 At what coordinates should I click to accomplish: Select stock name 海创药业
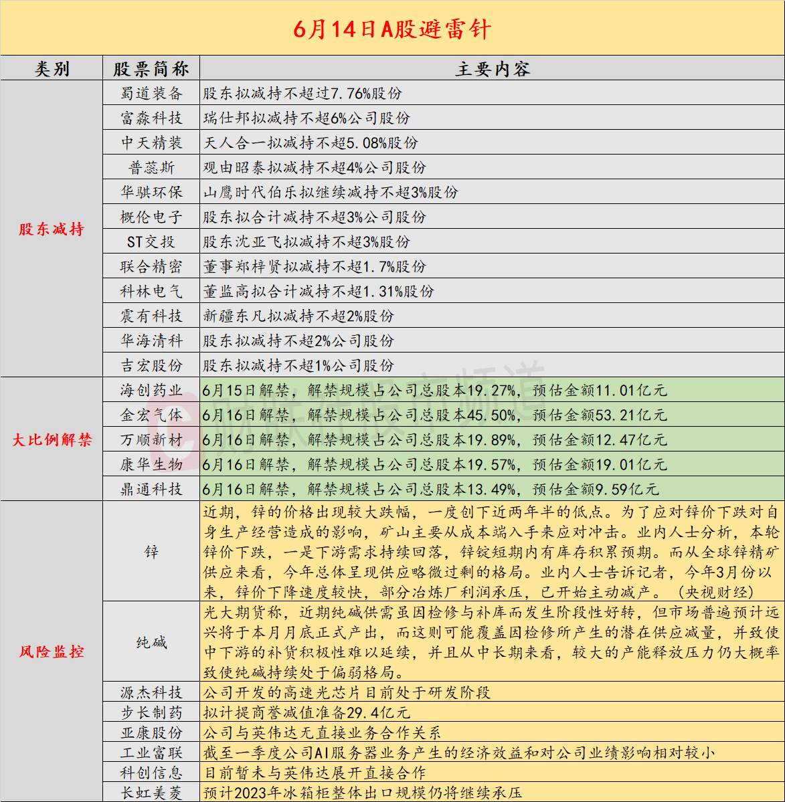tap(151, 390)
